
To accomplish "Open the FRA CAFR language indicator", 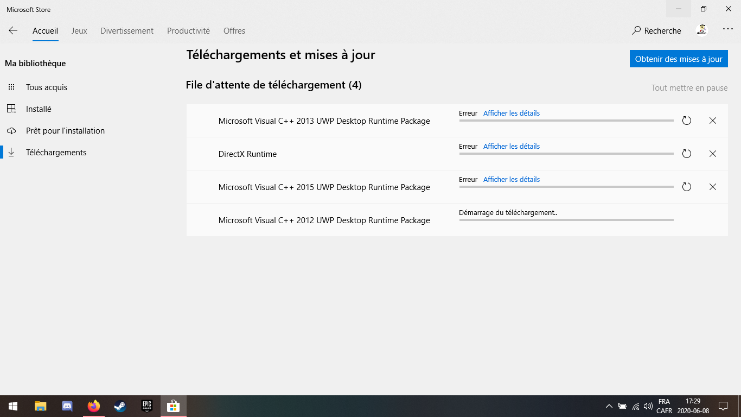I will [x=664, y=406].
